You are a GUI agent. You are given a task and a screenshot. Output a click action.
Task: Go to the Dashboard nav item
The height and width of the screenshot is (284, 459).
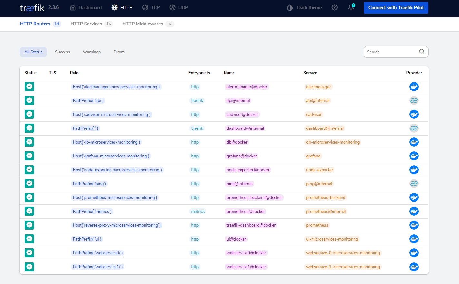point(86,8)
